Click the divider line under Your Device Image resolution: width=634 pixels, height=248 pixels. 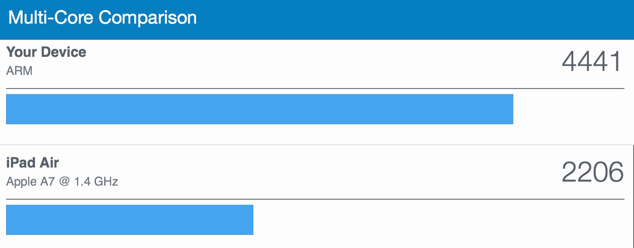(315, 89)
